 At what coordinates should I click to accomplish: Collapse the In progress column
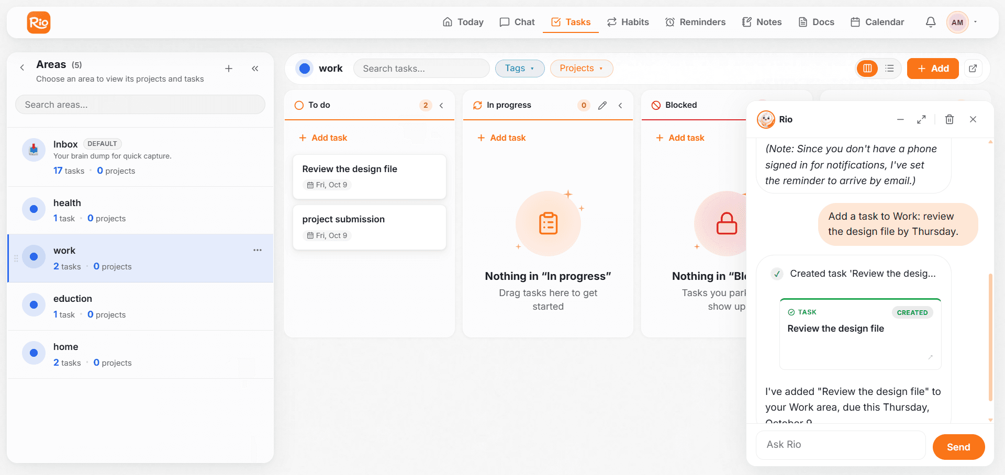[620, 105]
